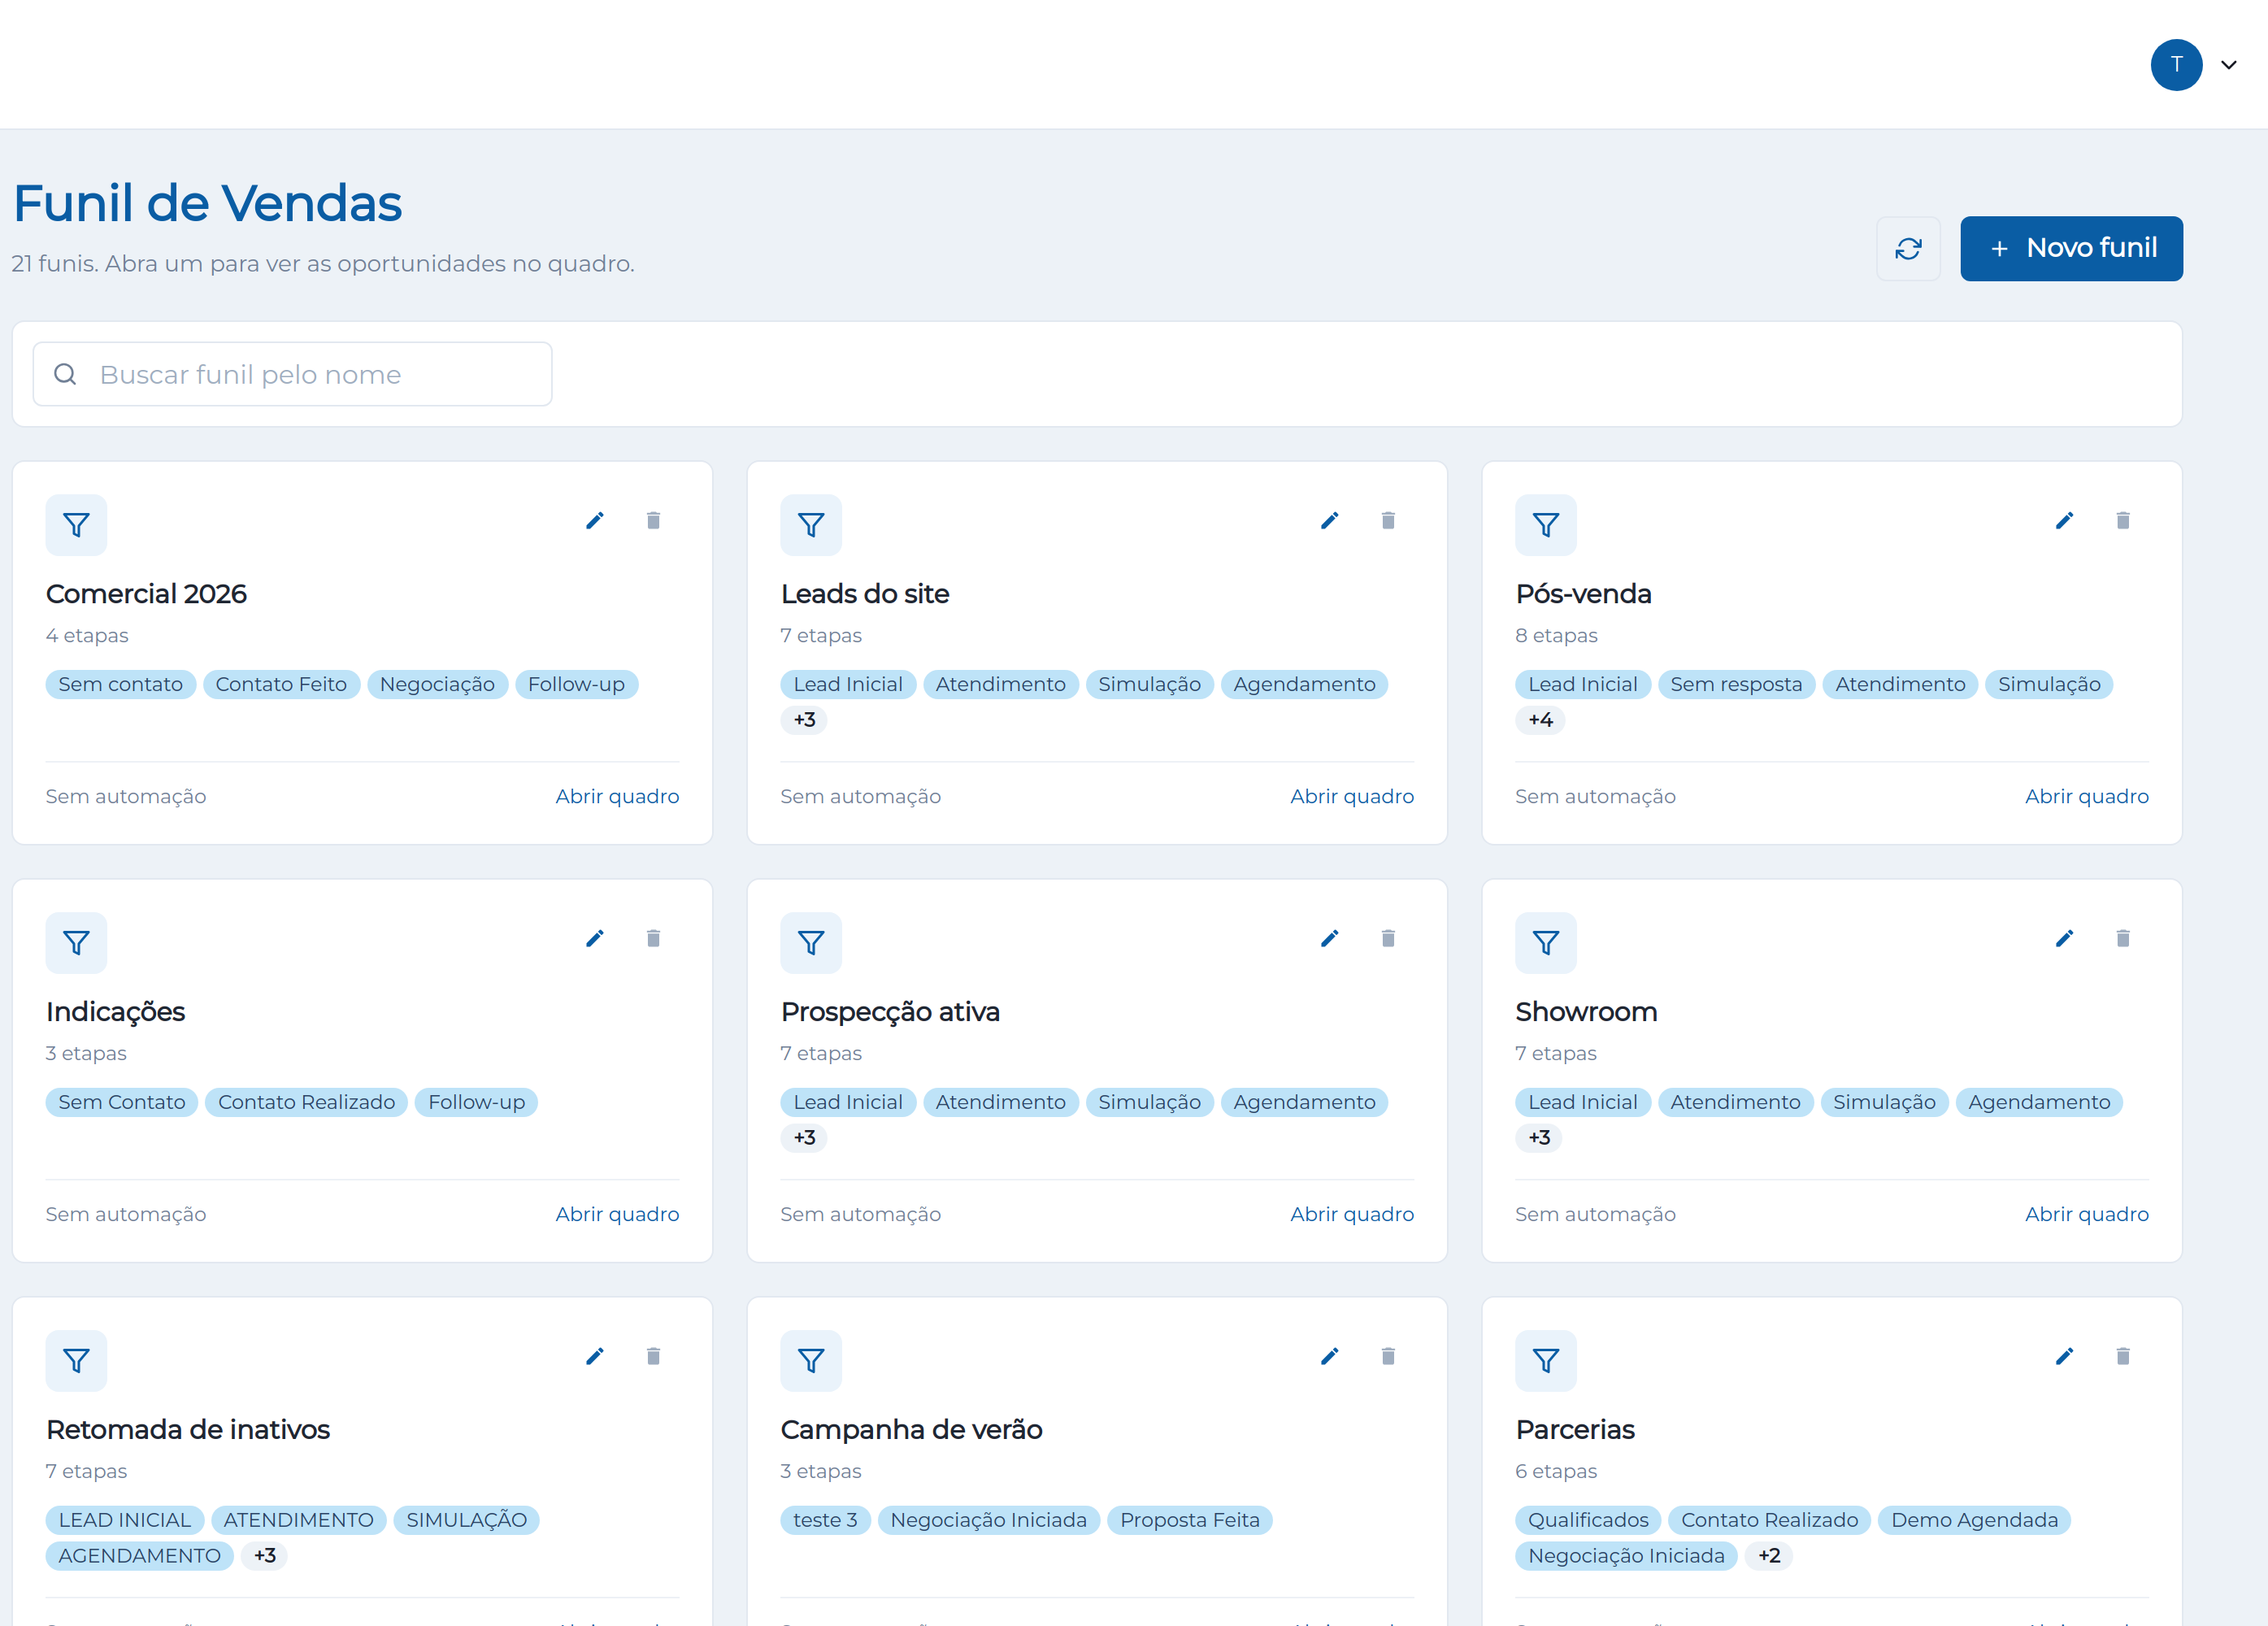2268x1626 pixels.
Task: Show the +4 more stages on Pós-venda
Action: [x=1540, y=720]
